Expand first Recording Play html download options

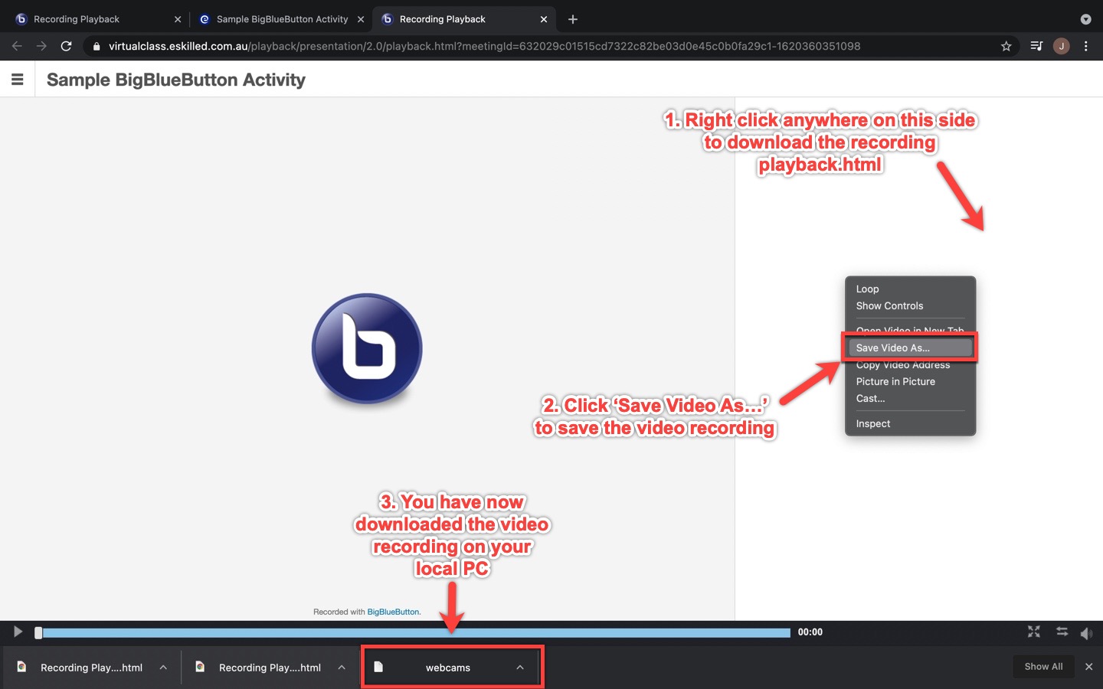(x=163, y=668)
